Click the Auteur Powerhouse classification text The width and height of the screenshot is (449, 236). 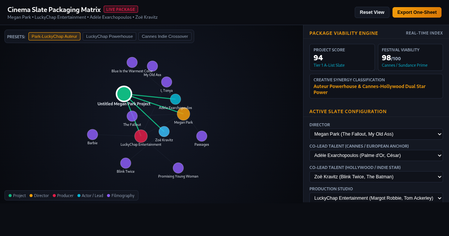tap(370, 89)
